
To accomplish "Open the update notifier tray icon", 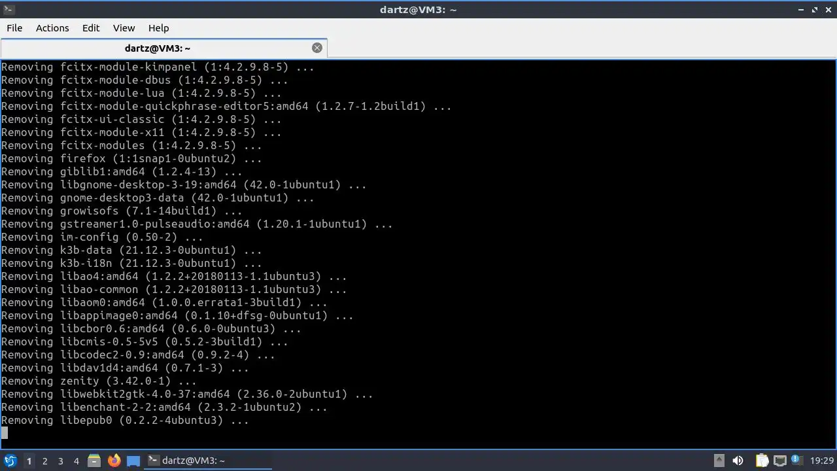I will tap(796, 461).
